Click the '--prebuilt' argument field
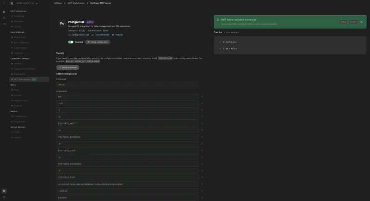This screenshot has width=370, height=201. (128, 191)
